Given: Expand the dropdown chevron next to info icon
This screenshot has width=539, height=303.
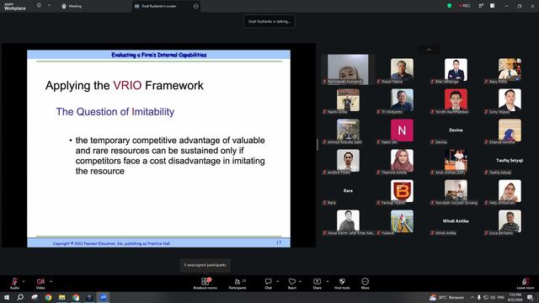Looking at the screenshot, I should tap(49, 5).
